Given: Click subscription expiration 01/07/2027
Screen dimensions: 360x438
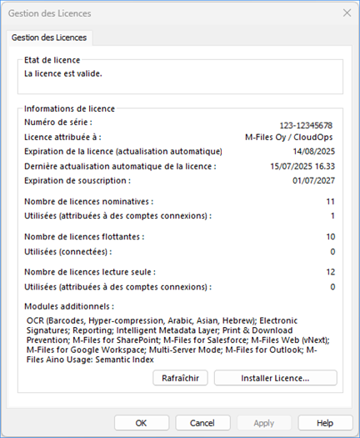Looking at the screenshot, I should tap(313, 180).
